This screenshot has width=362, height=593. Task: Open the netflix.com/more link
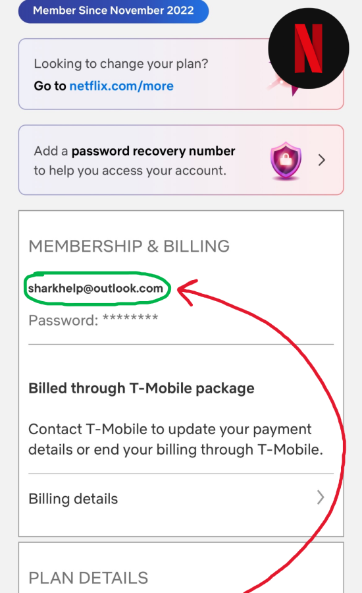tap(121, 86)
